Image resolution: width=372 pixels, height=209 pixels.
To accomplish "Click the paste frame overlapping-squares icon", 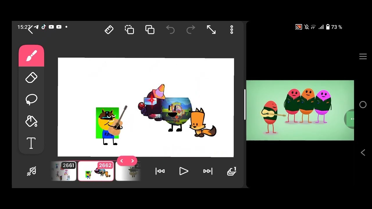I will tap(150, 30).
